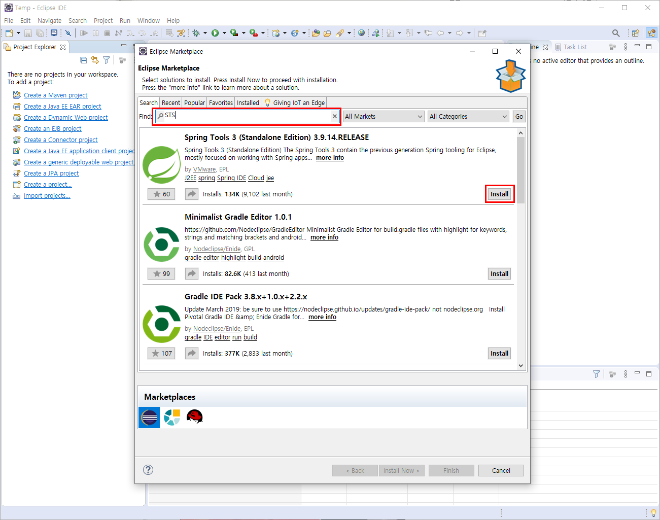
Task: Click Import projects... link
Action: (x=47, y=196)
